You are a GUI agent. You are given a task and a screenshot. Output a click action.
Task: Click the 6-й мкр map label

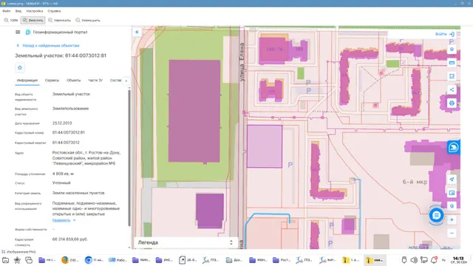[415, 182]
